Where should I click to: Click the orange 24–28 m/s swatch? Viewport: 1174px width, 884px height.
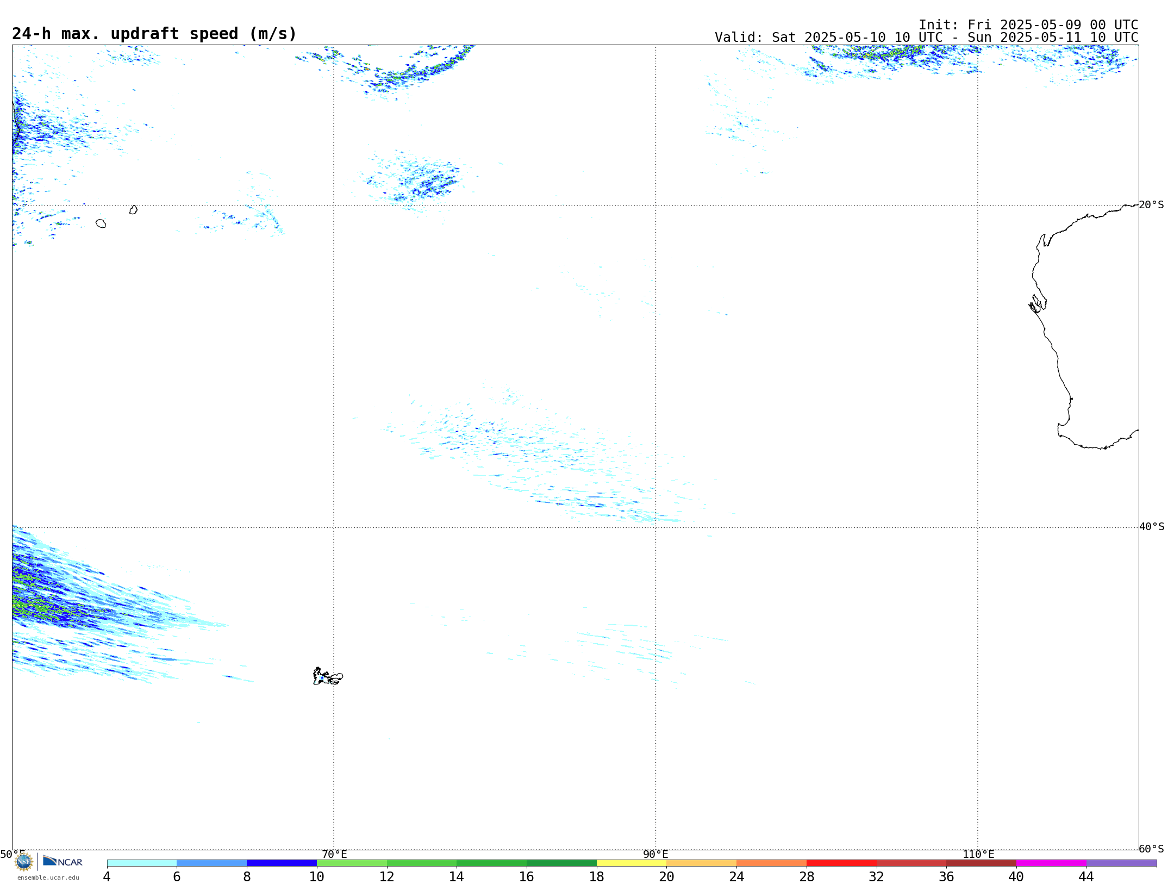(772, 863)
